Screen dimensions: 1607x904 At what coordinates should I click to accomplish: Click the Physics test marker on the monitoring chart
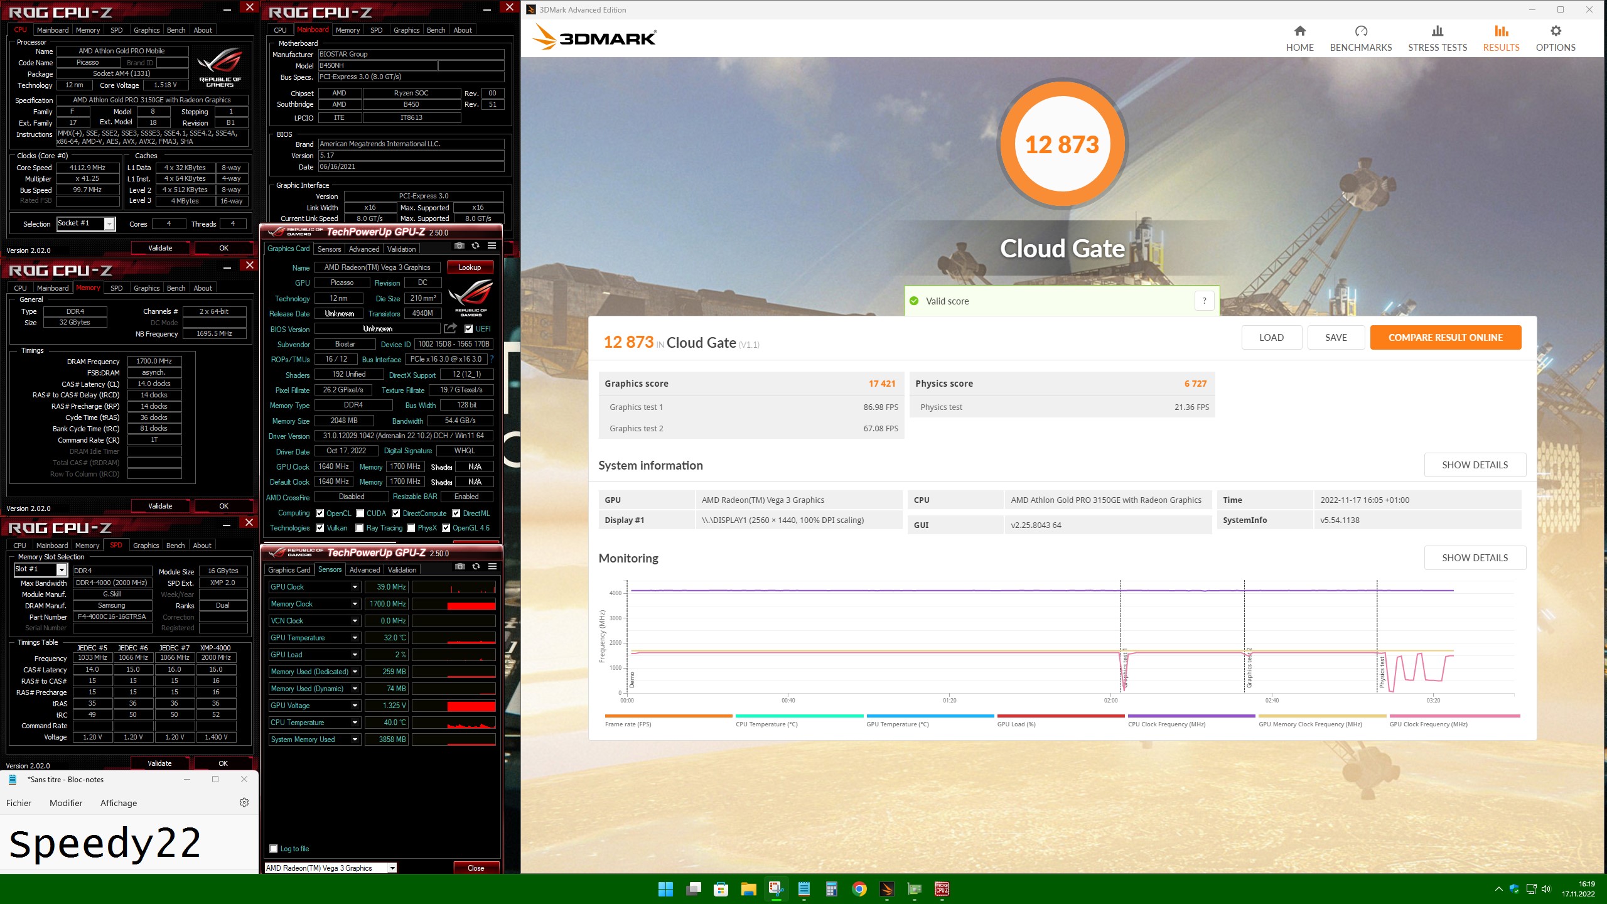coord(1381,672)
